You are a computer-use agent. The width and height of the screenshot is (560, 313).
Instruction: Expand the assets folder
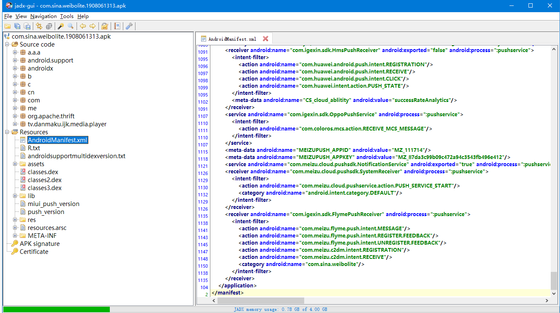point(15,164)
